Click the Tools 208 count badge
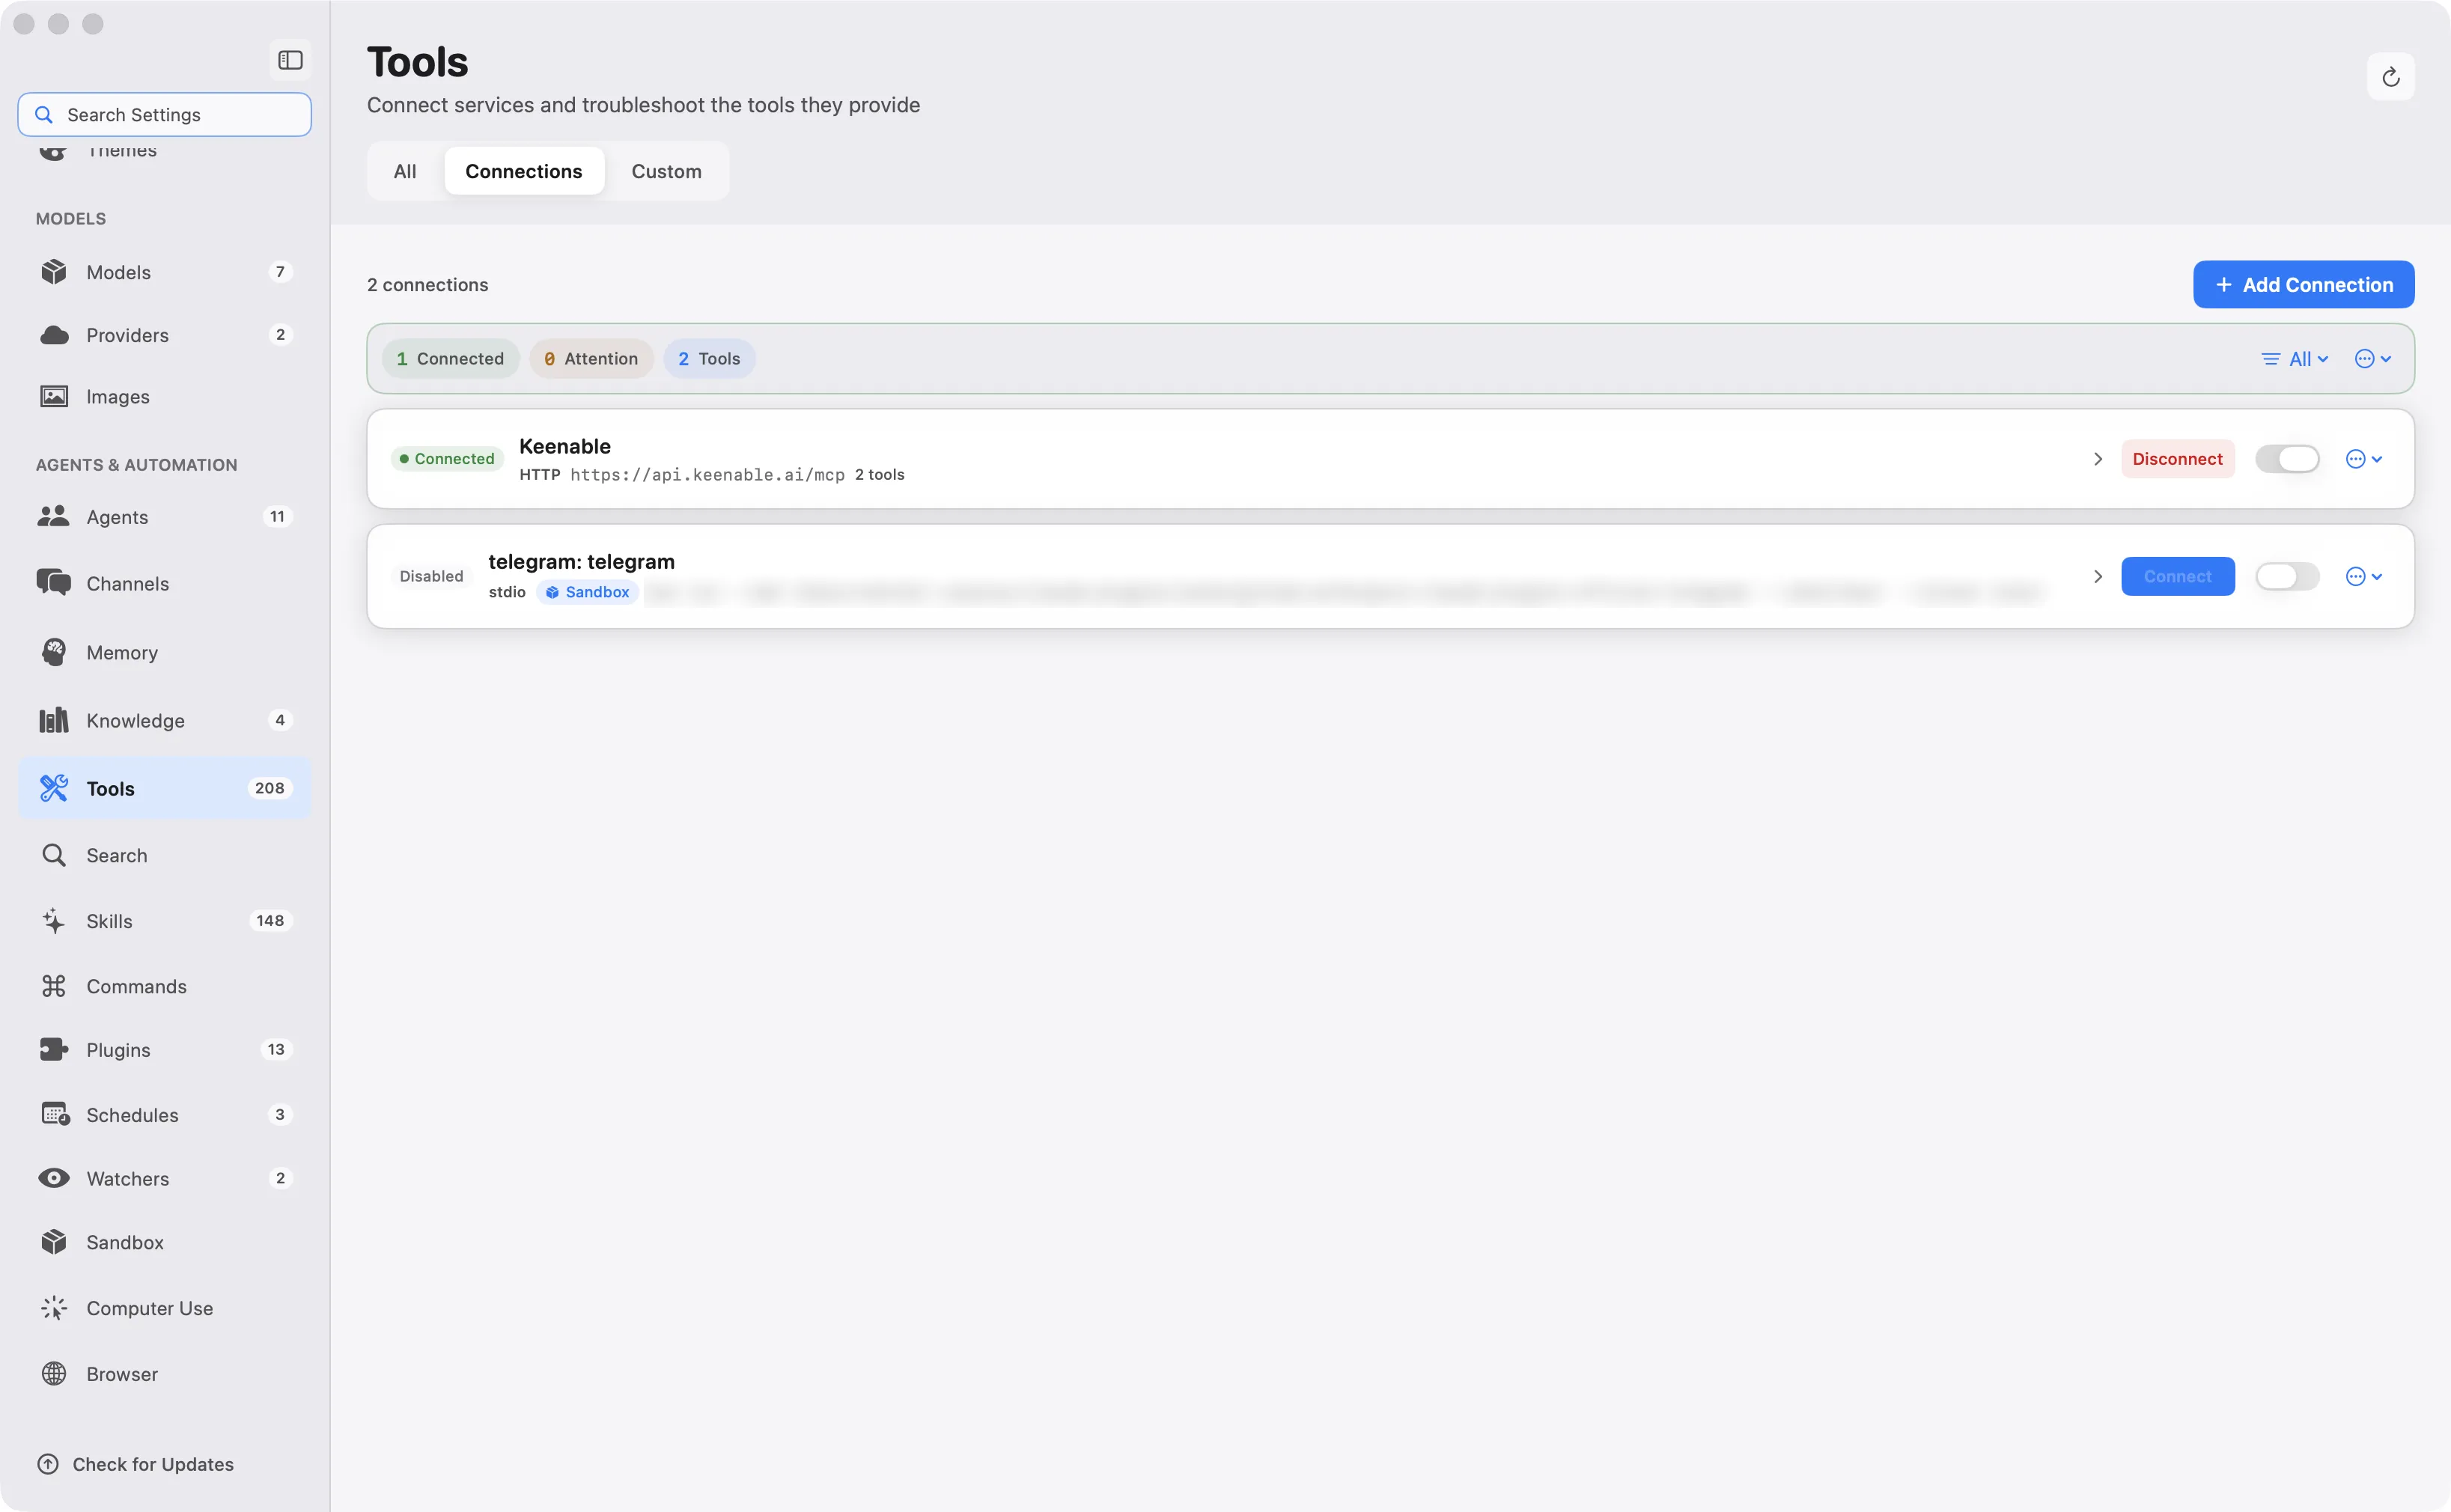This screenshot has height=1512, width=2451. tap(269, 788)
